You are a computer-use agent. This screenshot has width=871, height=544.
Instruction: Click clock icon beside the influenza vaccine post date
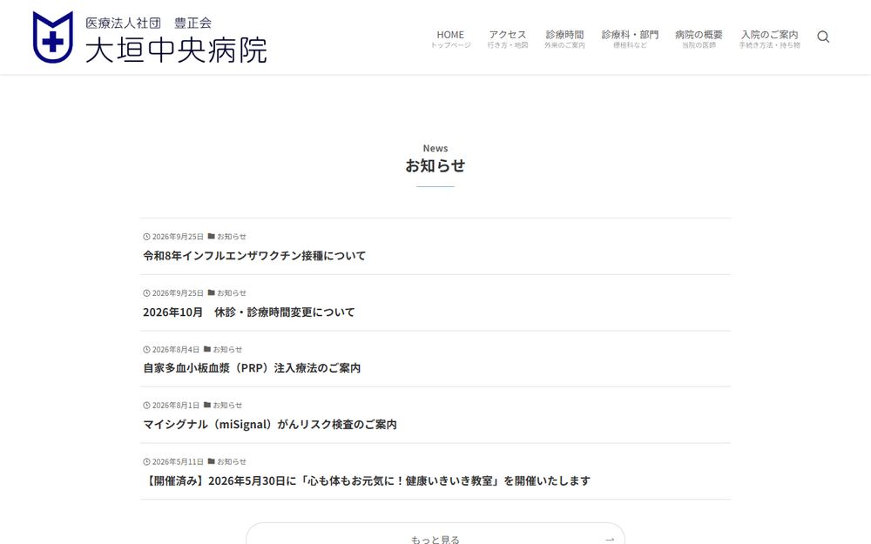tap(146, 237)
